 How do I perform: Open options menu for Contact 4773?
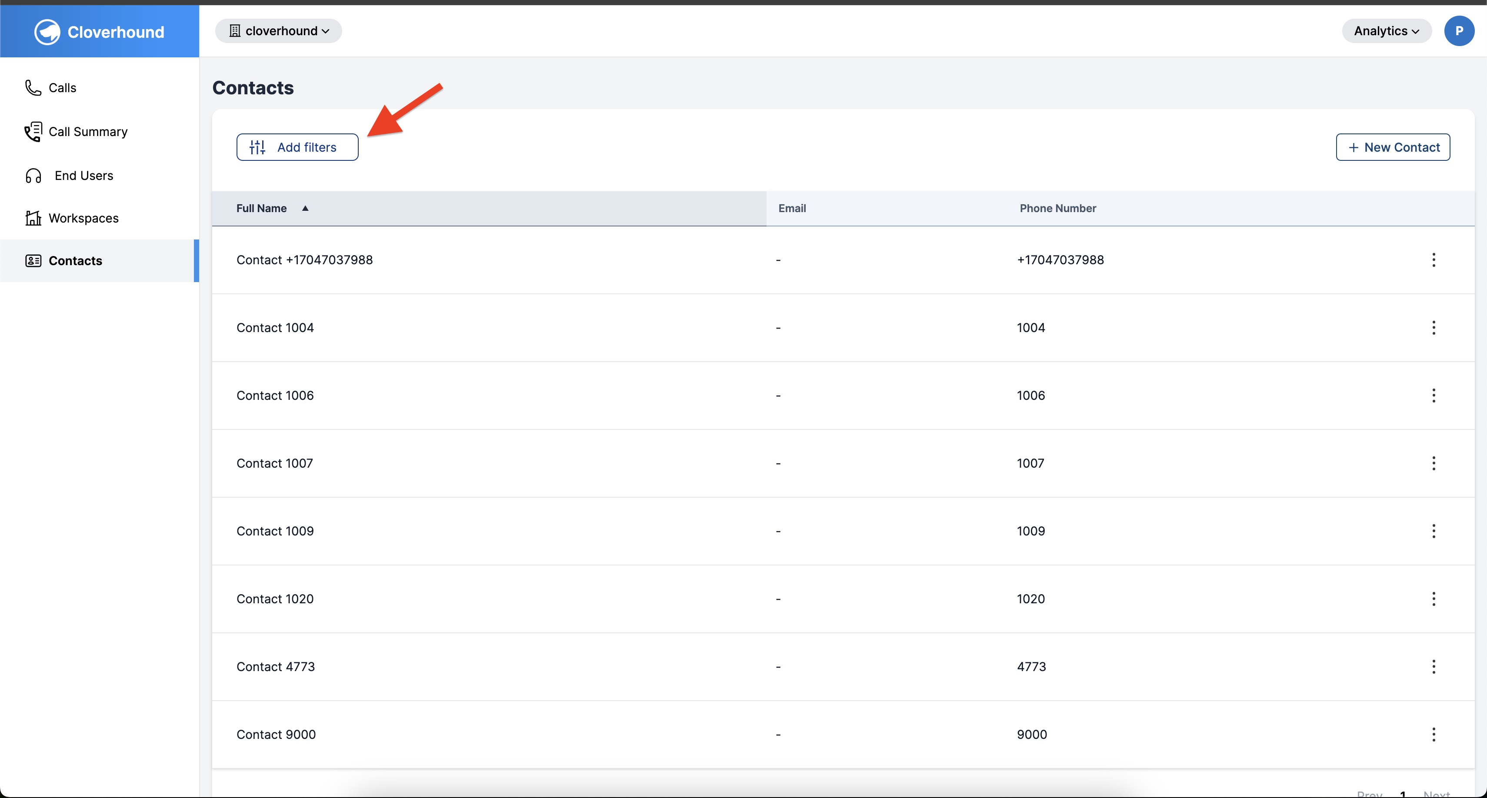tap(1434, 666)
